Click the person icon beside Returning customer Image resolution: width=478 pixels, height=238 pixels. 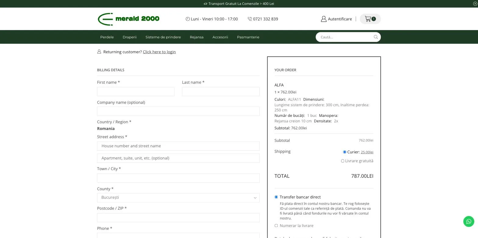pyautogui.click(x=99, y=52)
